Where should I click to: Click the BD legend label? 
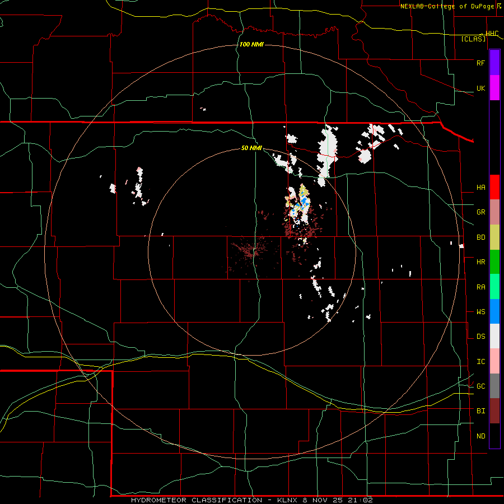pyautogui.click(x=480, y=237)
